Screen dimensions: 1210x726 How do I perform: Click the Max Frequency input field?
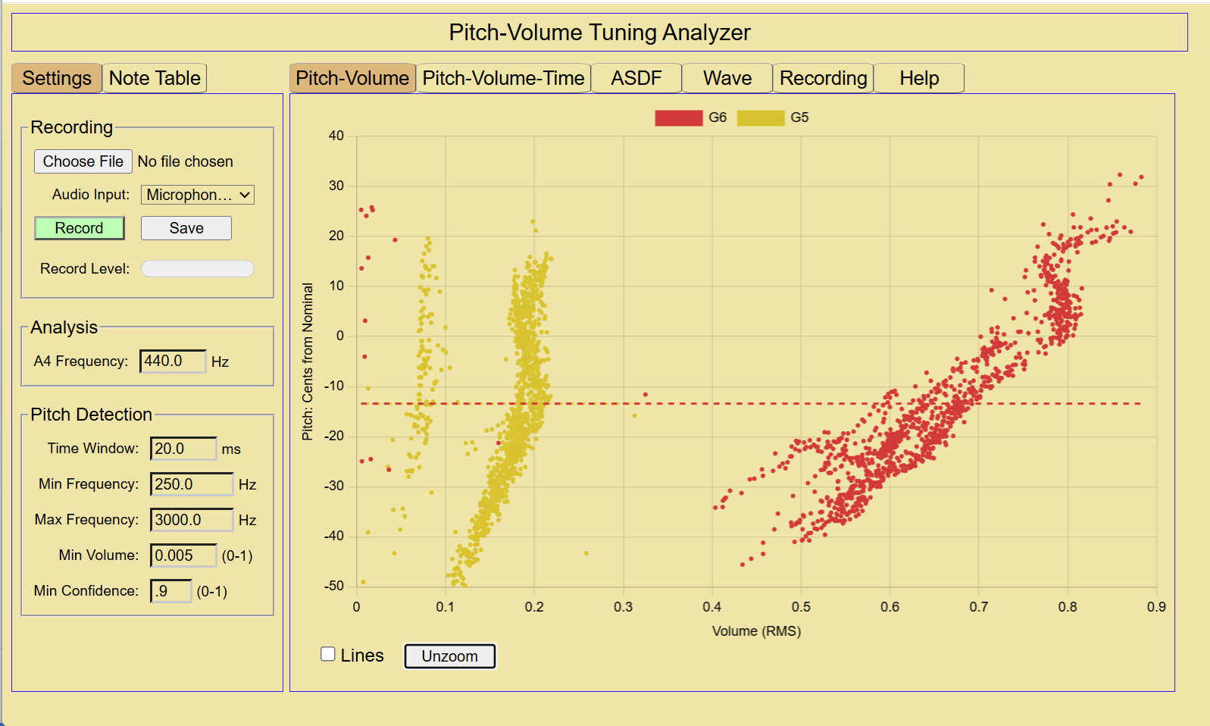click(192, 520)
